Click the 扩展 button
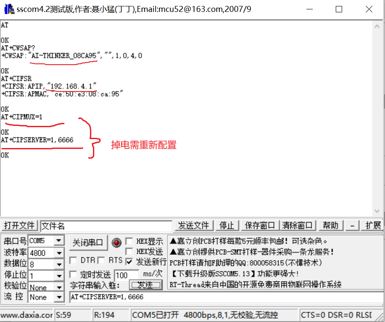The height and width of the screenshot is (322, 385). pos(373,225)
